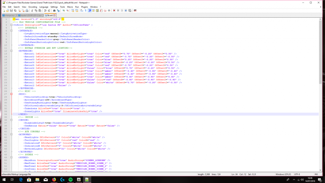The height and width of the screenshot is (183, 325).
Task: Toggle Show All Characters pilcrow icon
Action: pyautogui.click(x=85, y=11)
